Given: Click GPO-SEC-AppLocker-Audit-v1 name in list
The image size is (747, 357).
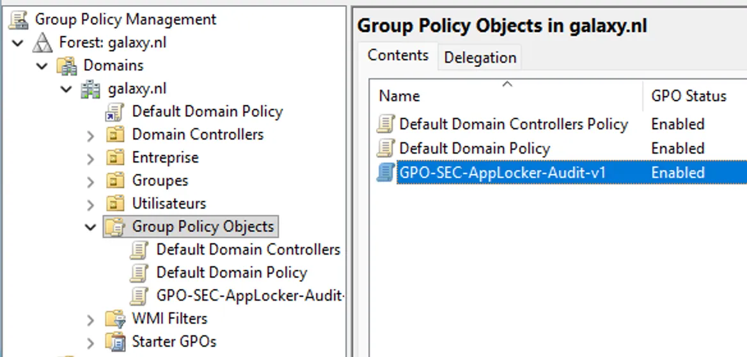Looking at the screenshot, I should point(502,172).
